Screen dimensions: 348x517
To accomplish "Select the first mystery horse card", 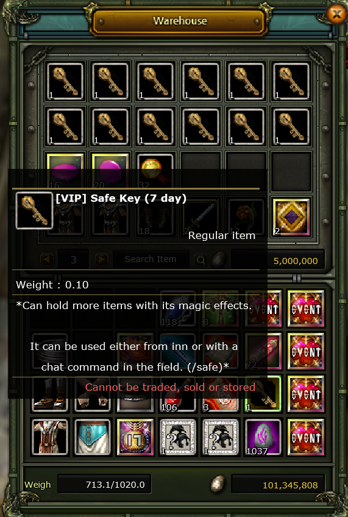I will tap(178, 437).
